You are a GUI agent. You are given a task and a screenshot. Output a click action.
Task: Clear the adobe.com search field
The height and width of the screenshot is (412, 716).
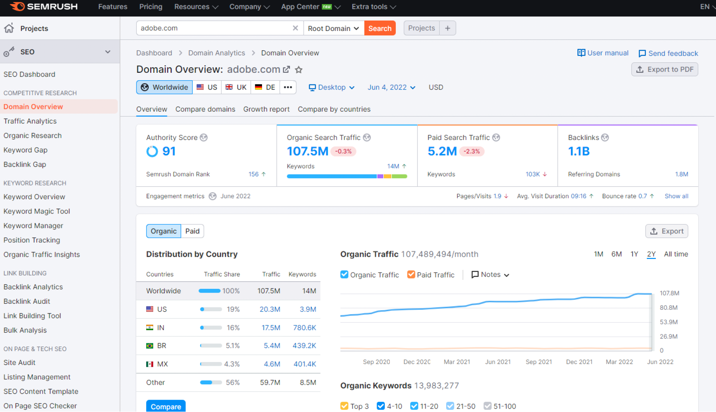pos(295,28)
